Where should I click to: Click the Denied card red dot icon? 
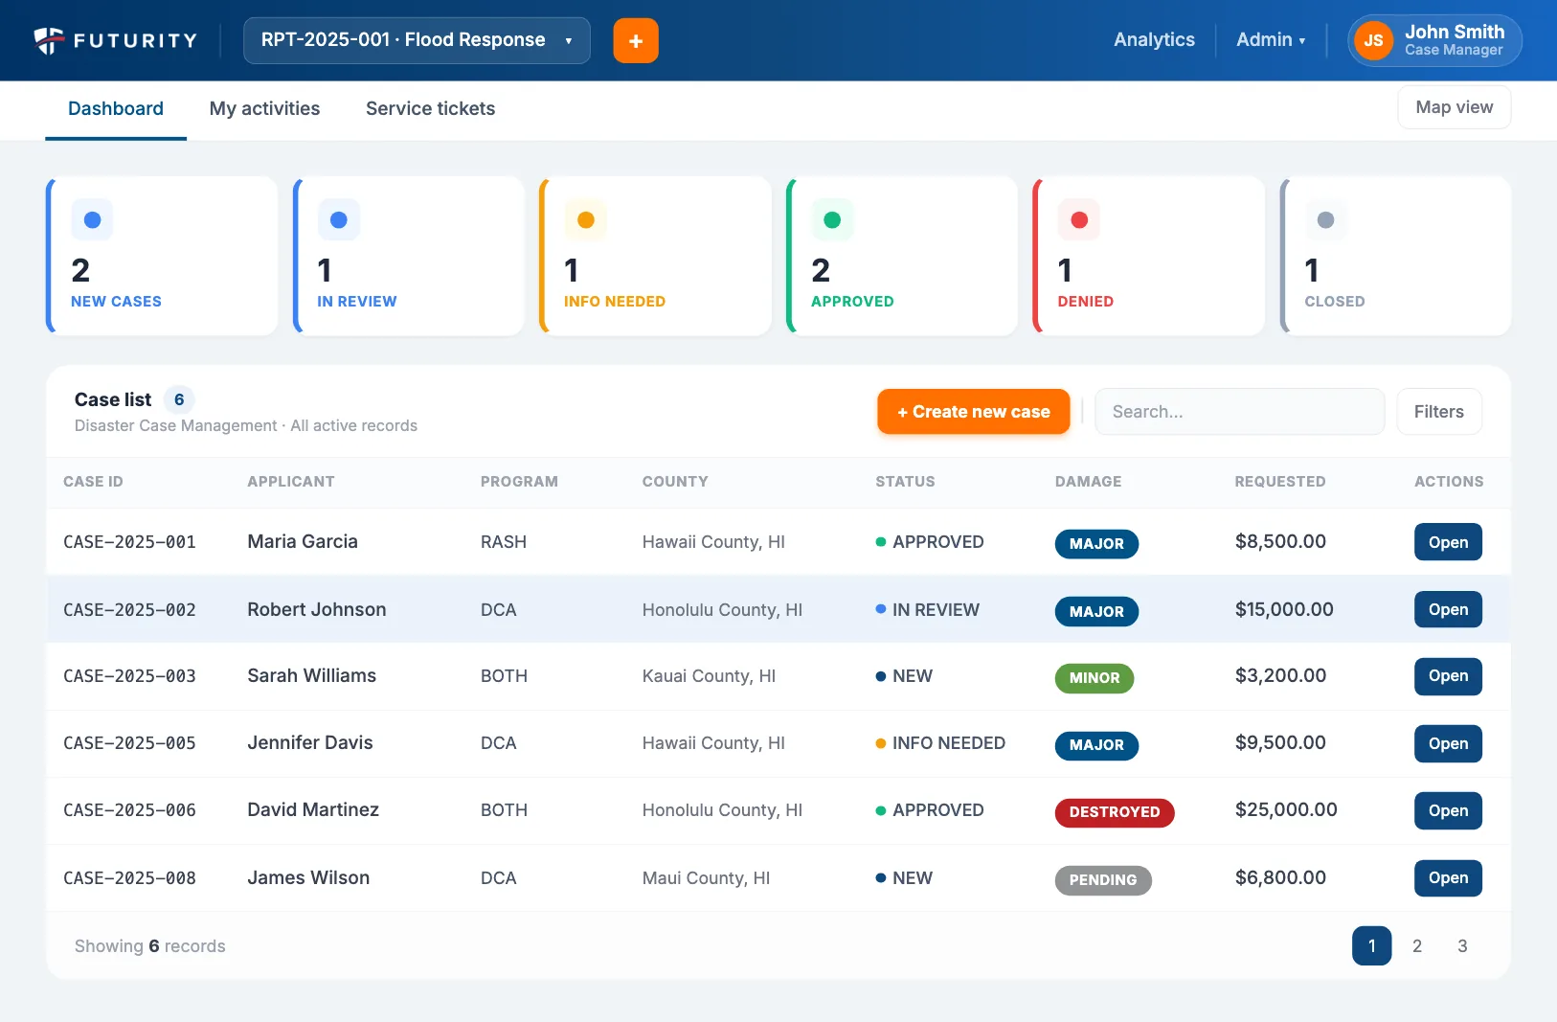(1079, 220)
